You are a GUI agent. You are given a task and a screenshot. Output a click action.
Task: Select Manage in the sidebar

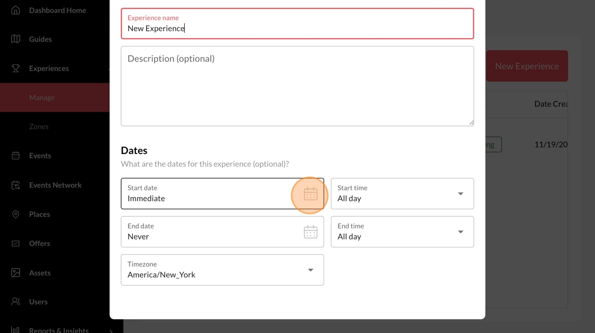point(42,98)
